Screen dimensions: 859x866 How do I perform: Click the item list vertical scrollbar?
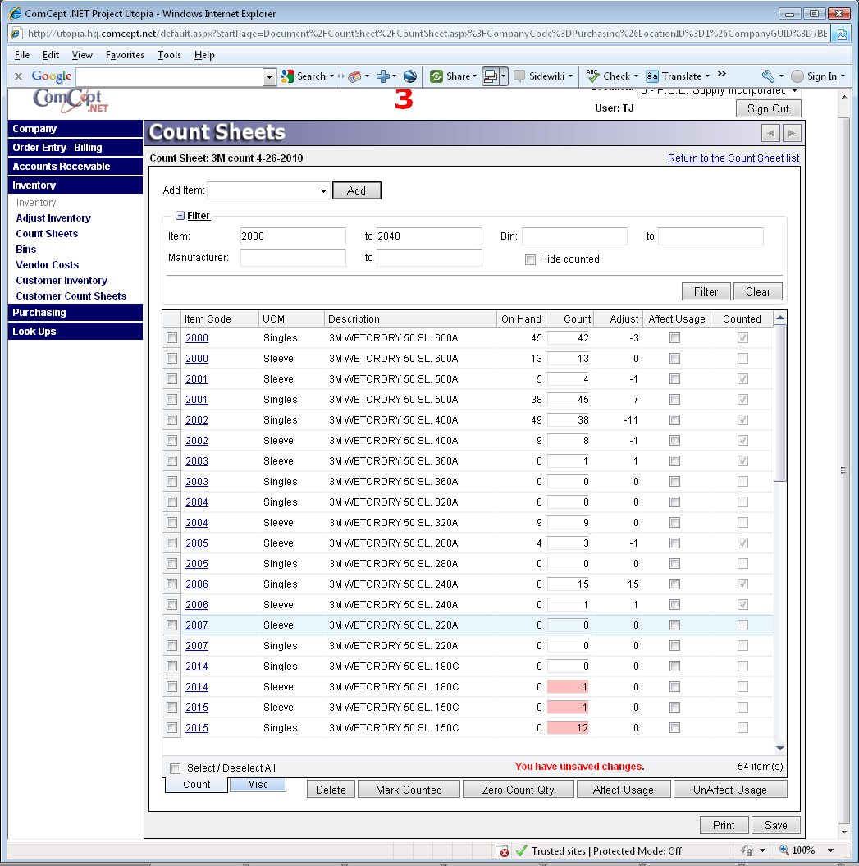[x=780, y=534]
